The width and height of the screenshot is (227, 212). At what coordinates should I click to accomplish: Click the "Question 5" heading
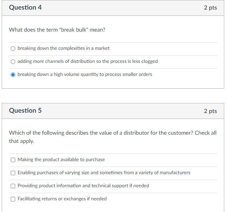coord(25,111)
